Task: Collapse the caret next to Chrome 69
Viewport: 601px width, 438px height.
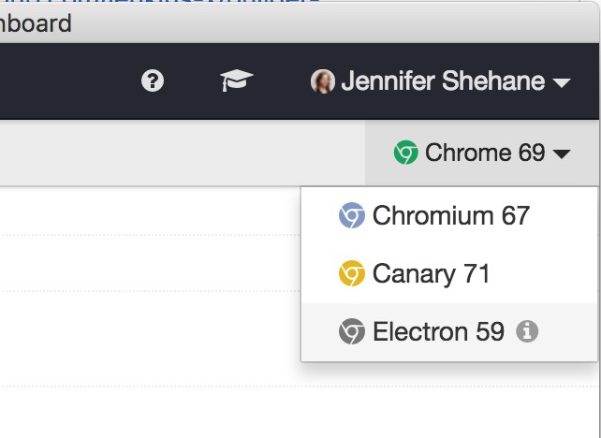Action: click(562, 154)
